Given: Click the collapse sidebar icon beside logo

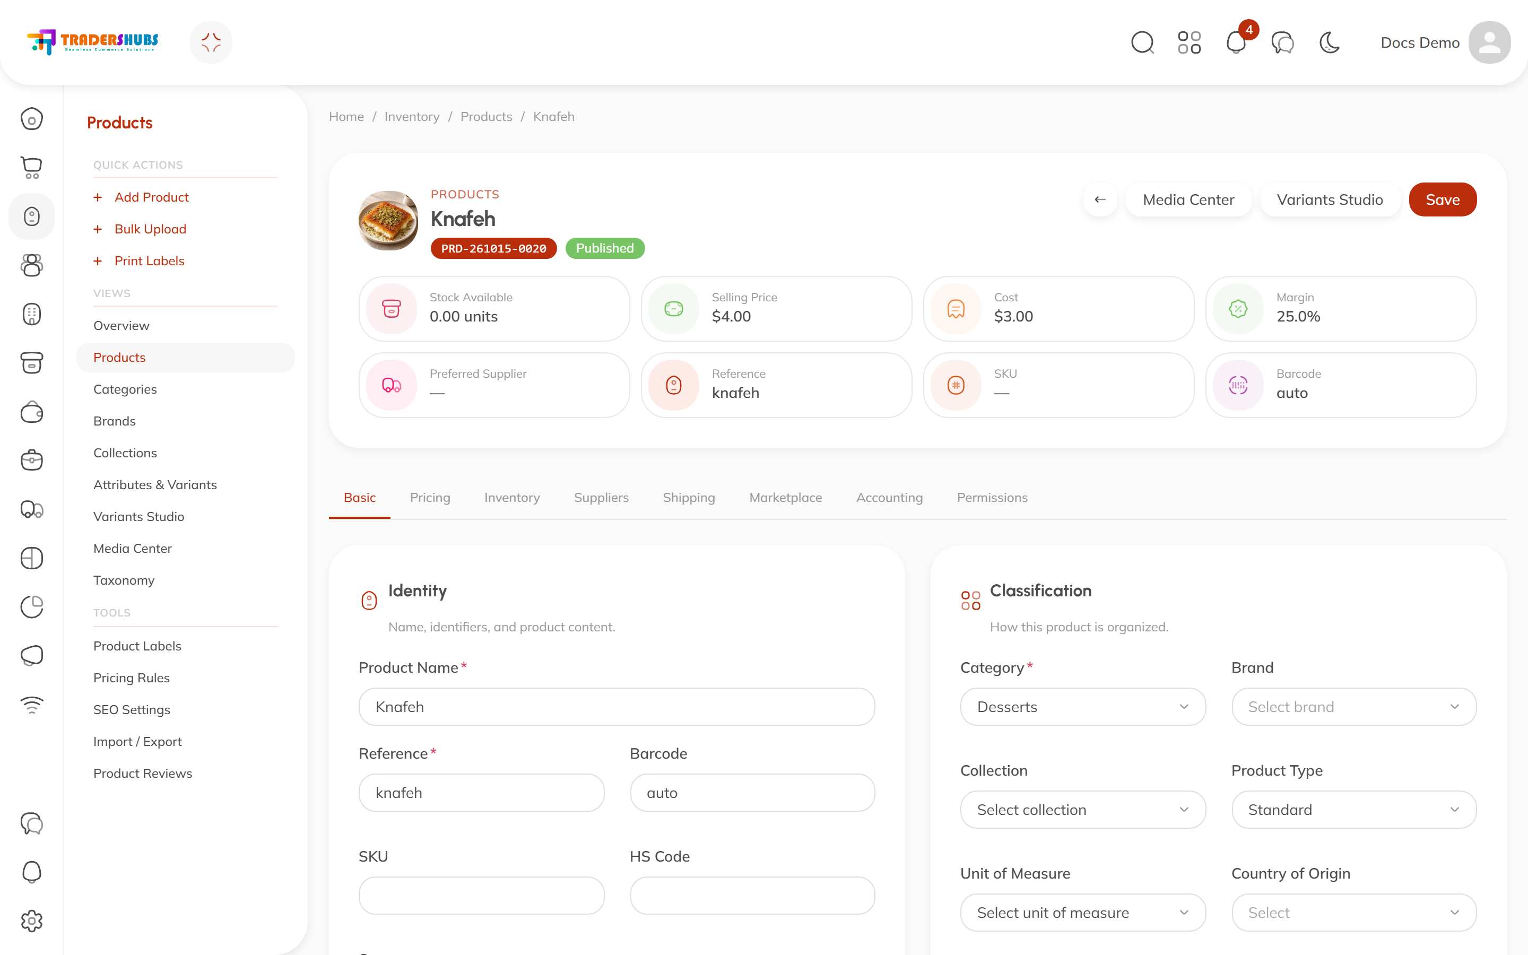Looking at the screenshot, I should [x=211, y=42].
